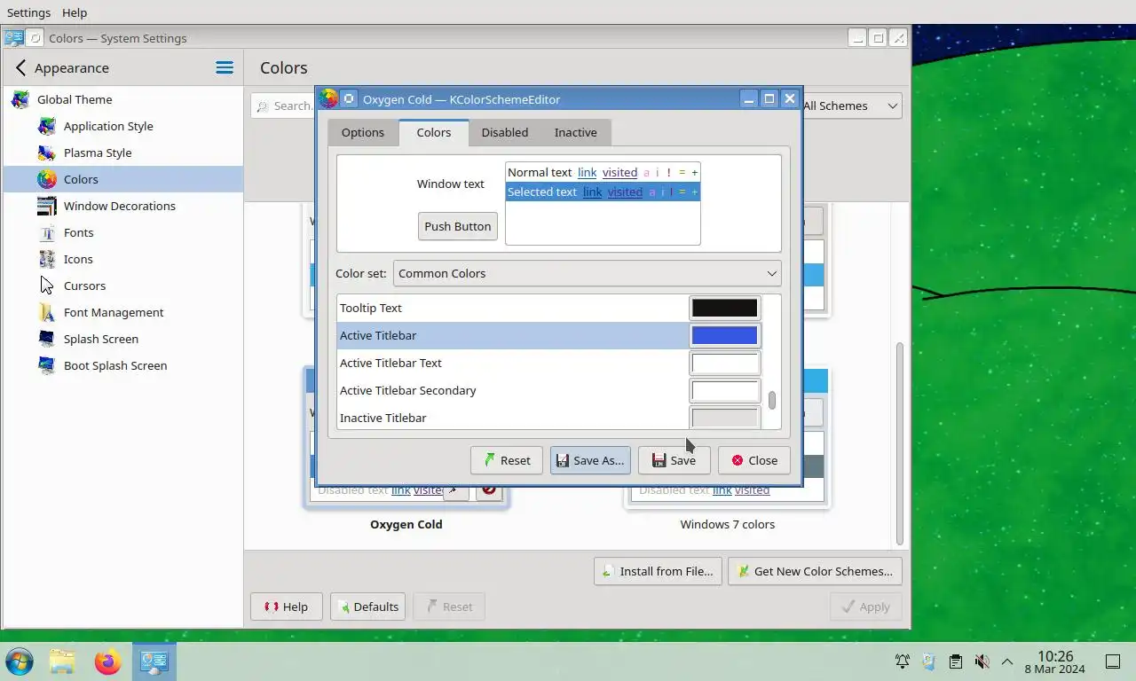Switch to the Options tab
The width and height of the screenshot is (1136, 681).
(363, 132)
